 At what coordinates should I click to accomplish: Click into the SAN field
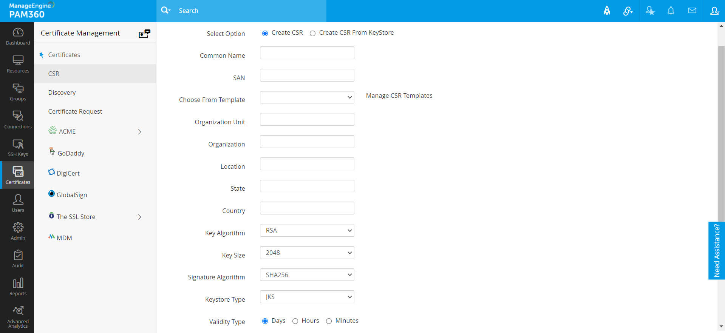(x=307, y=75)
